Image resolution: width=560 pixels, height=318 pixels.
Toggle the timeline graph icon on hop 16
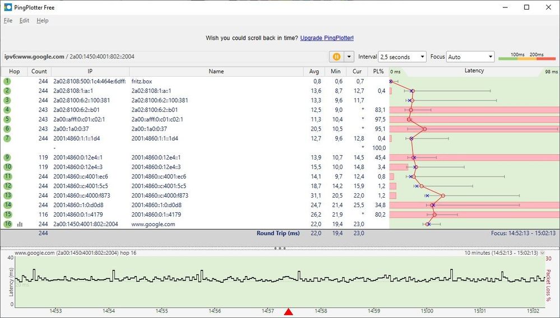20,224
